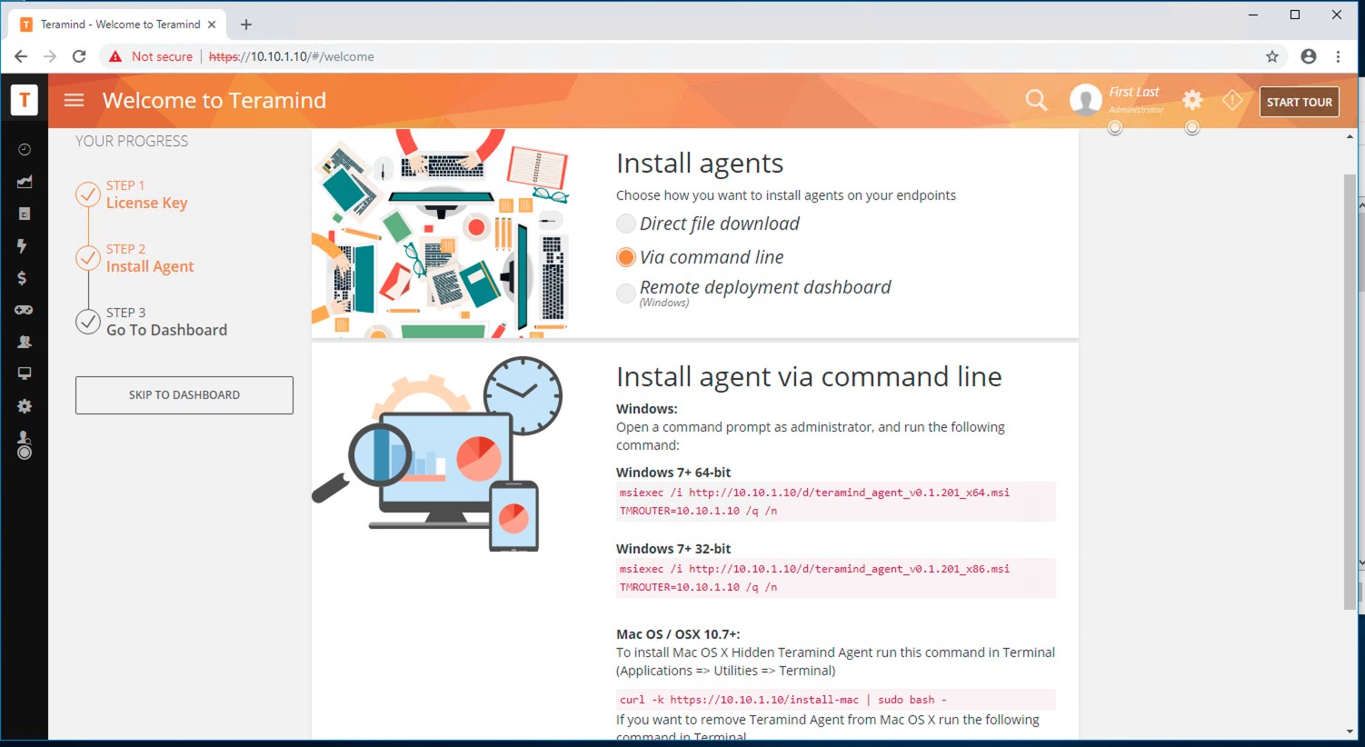Click page scrollbar down arrow

click(1350, 731)
